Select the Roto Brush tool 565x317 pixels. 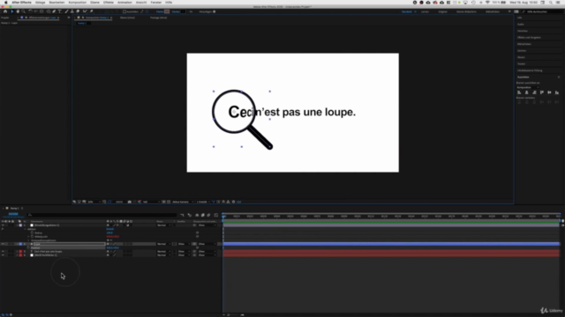[x=85, y=11]
